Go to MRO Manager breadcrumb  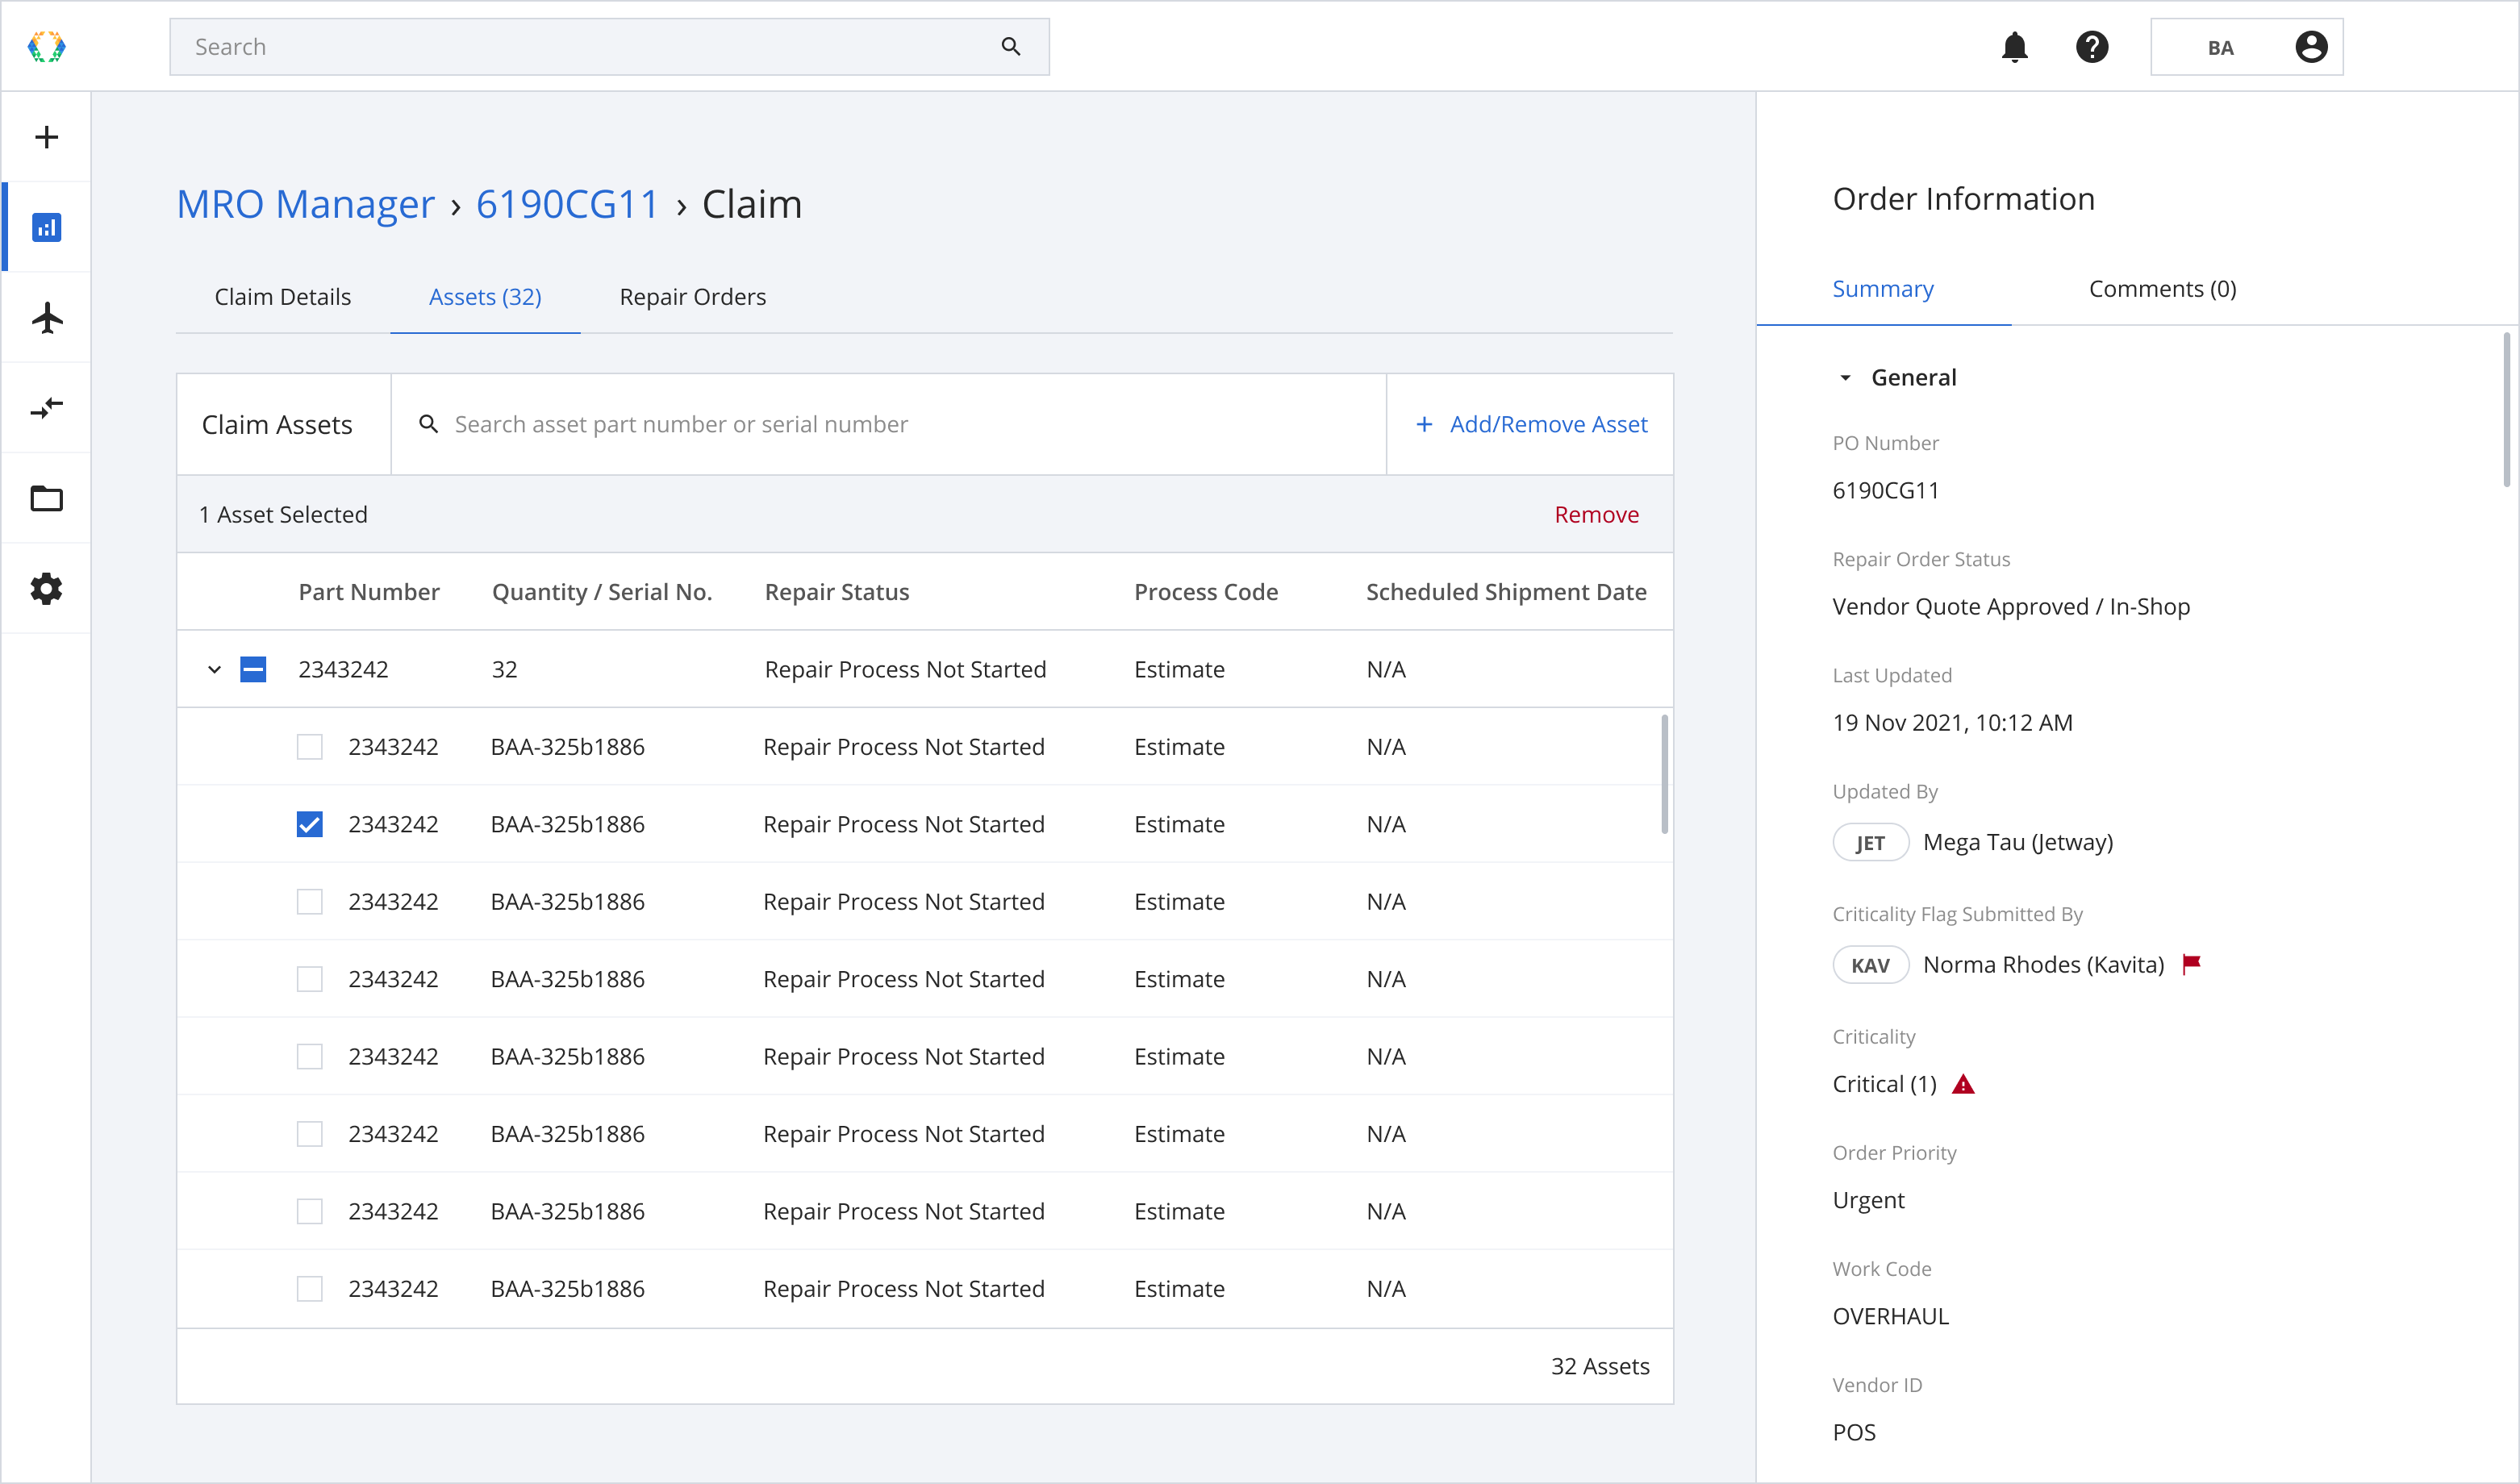pos(305,204)
